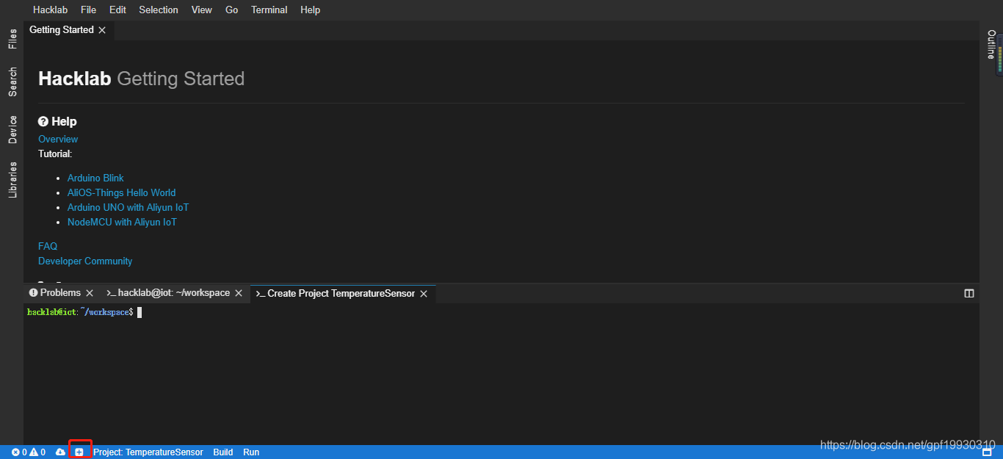Click the cloud download icon in status bar
The height and width of the screenshot is (459, 1003).
[60, 452]
